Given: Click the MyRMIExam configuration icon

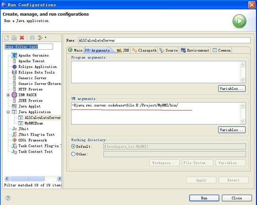Looking at the screenshot, I should tap(21, 123).
